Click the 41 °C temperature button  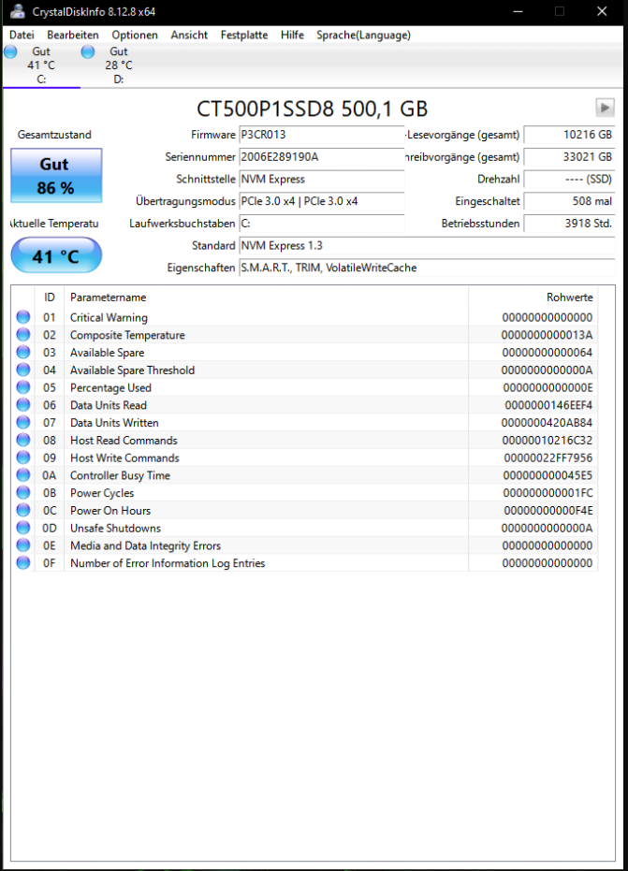tap(56, 256)
